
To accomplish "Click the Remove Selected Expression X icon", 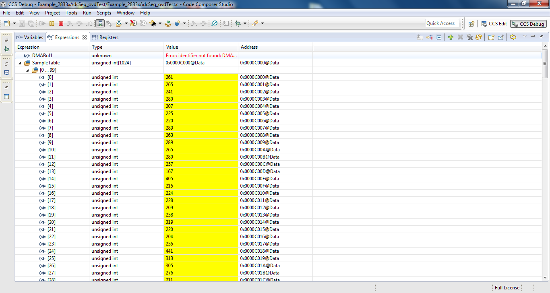I will 460,37.
